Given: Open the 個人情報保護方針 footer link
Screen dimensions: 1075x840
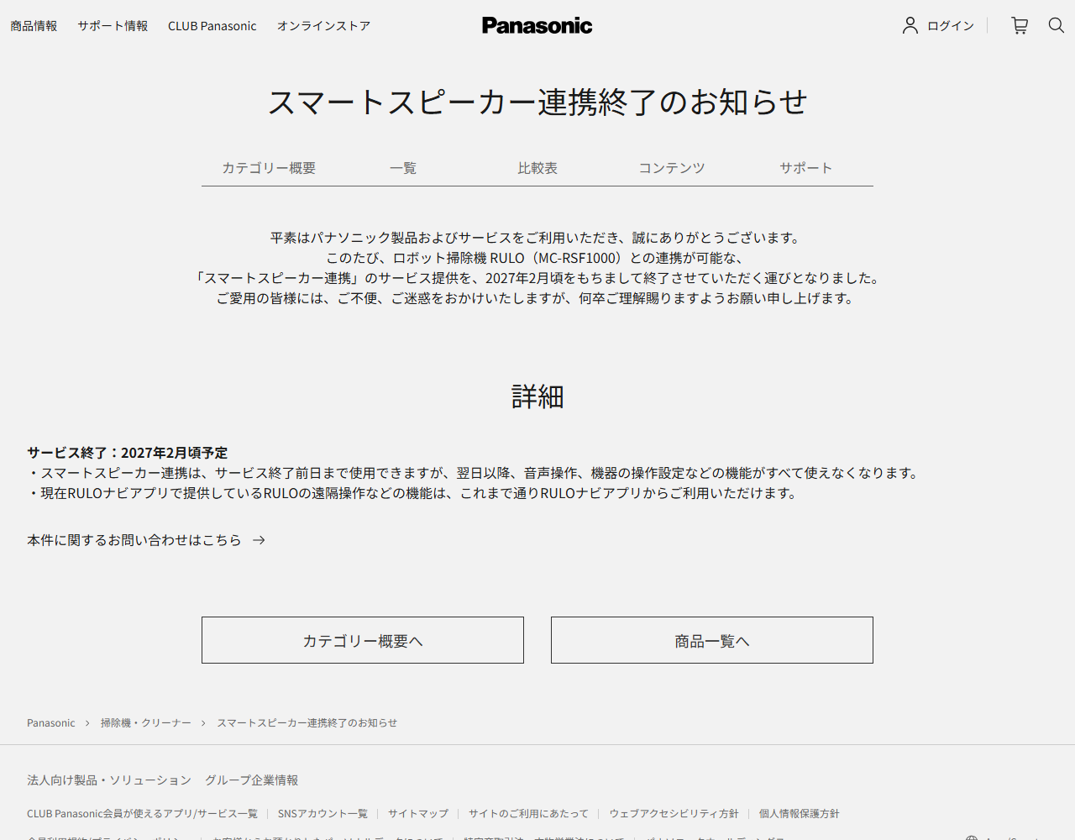Looking at the screenshot, I should pos(800,814).
